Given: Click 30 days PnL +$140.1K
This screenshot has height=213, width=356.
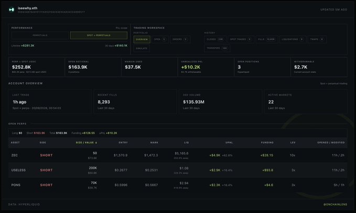Looking at the screenshot, I should (121, 46).
